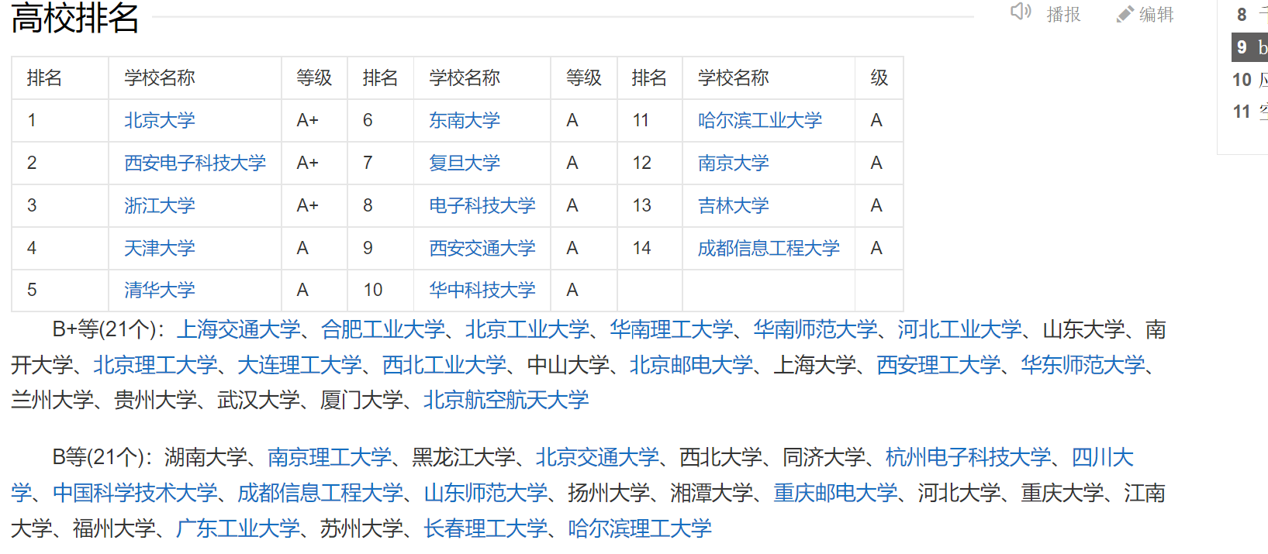Screen dimensions: 1268x554
Task: Select sidebar catalog item number 8
Action: [x=1251, y=14]
